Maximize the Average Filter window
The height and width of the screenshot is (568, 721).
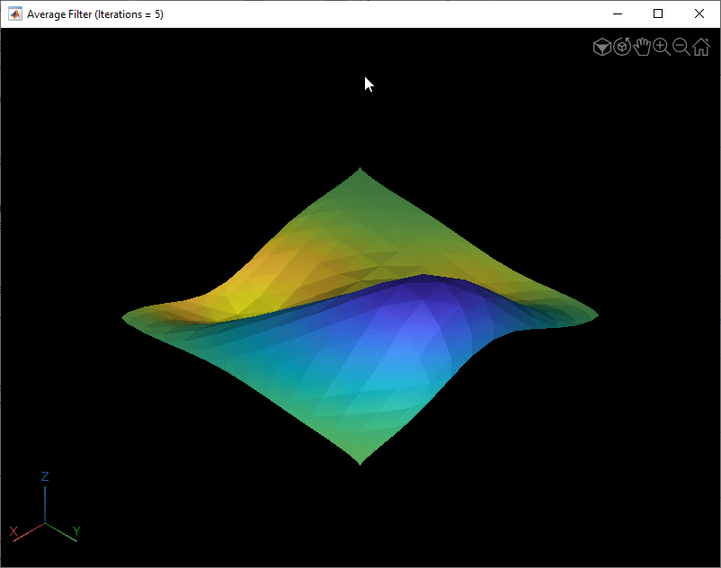658,14
